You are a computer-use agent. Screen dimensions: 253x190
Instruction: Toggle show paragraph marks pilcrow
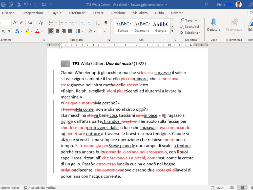106,23
